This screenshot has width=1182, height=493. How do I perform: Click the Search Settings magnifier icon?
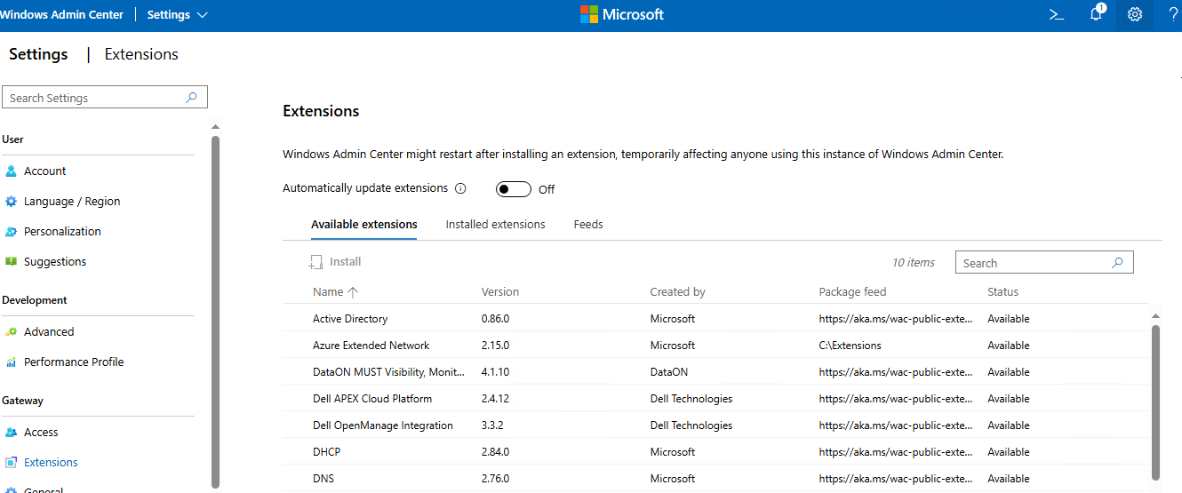tap(191, 98)
